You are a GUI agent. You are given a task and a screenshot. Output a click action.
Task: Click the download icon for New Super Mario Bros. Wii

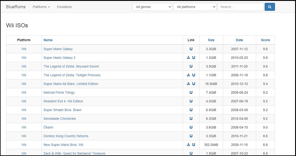click(x=188, y=145)
